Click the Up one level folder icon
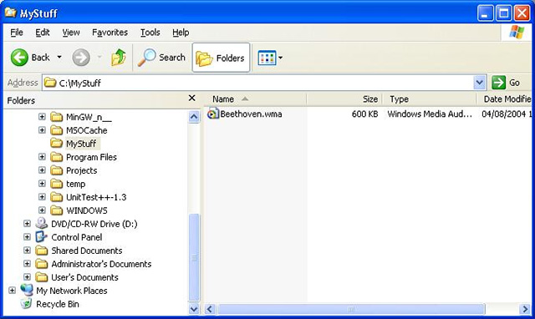This screenshot has height=319, width=535. coord(119,58)
